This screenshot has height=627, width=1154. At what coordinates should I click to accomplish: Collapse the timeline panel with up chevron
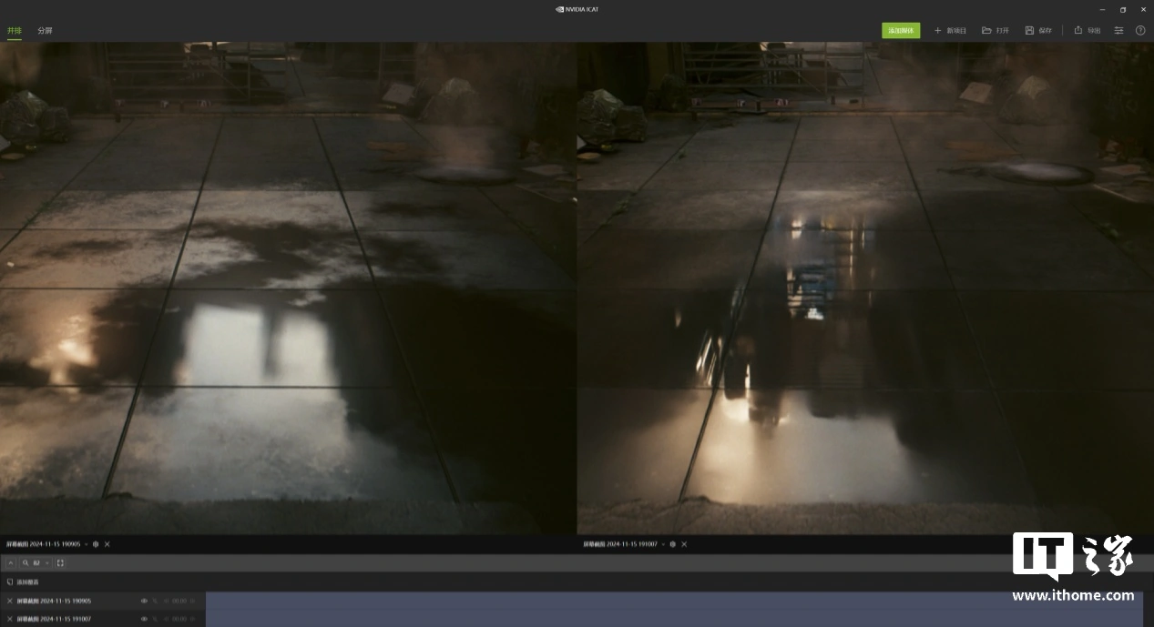pyautogui.click(x=11, y=563)
